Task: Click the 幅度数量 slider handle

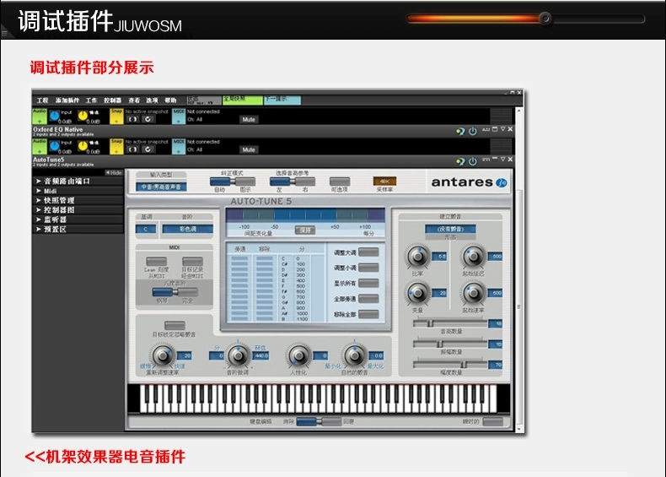Action: (x=464, y=365)
